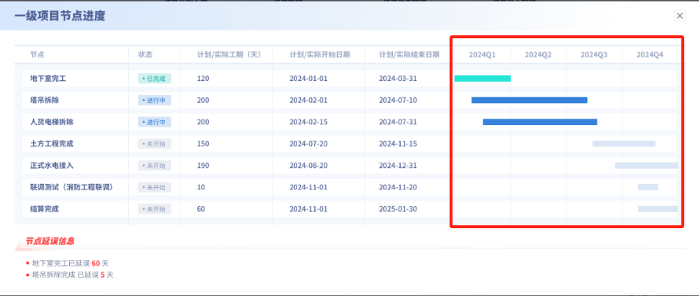The image size is (699, 296).
Task: Select the 2024Q1 timeline header
Action: pyautogui.click(x=483, y=54)
